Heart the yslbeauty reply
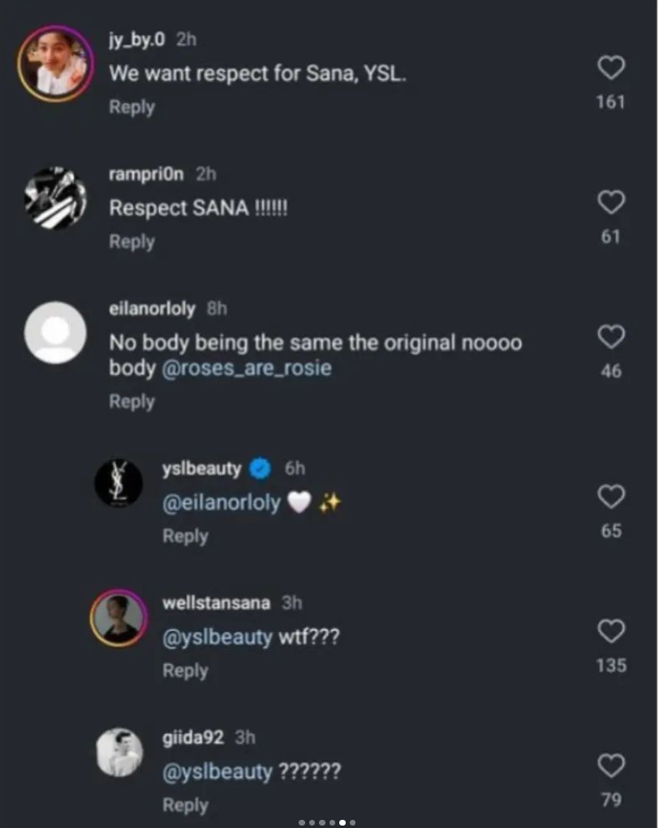The width and height of the screenshot is (659, 828). coord(610,497)
